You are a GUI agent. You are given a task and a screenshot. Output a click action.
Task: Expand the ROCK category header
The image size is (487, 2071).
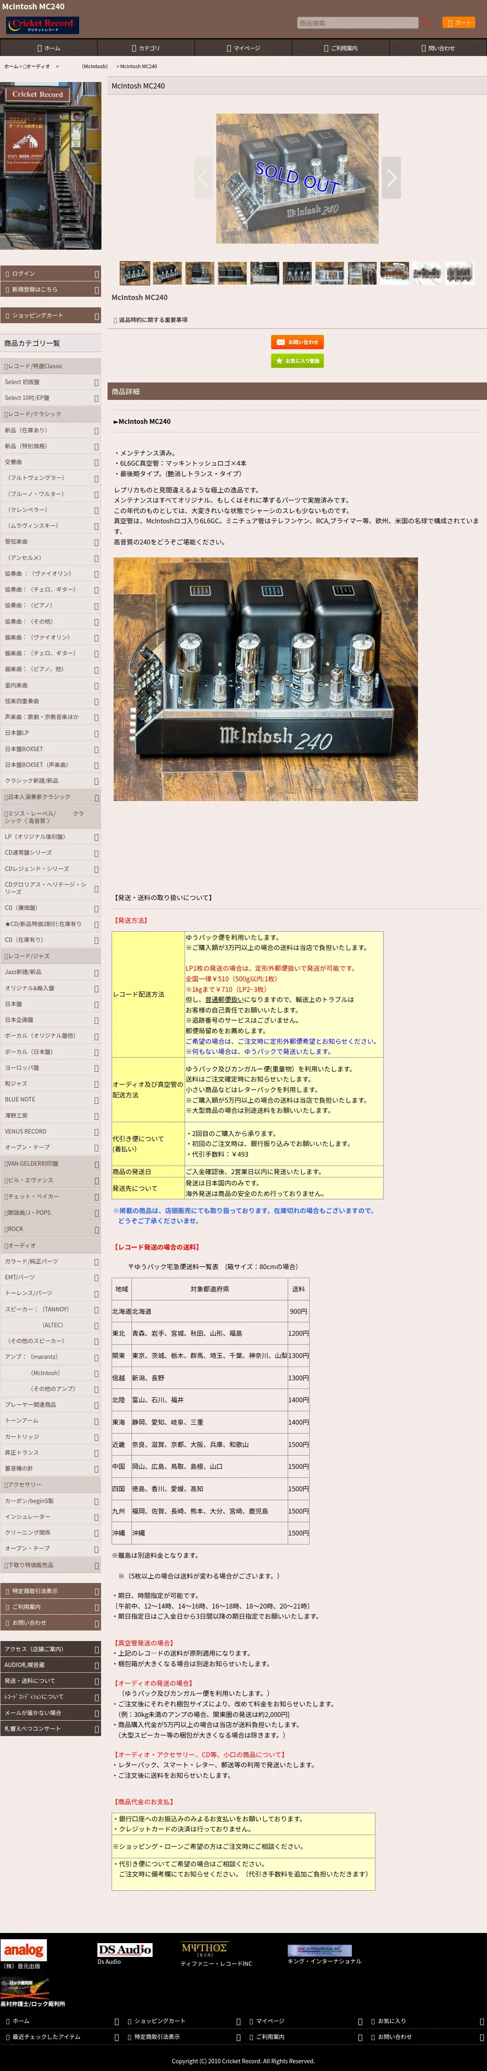point(51,1229)
